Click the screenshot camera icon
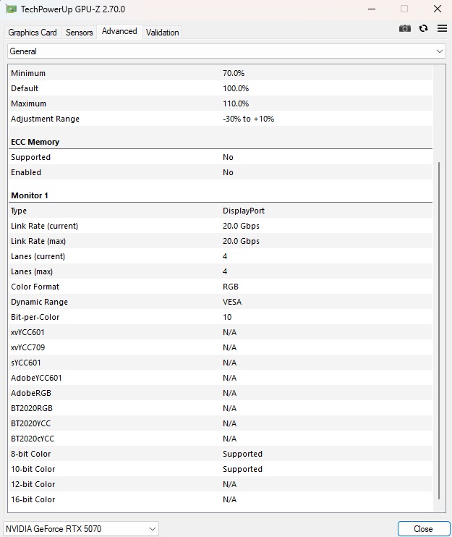This screenshot has height=537, width=452. point(405,28)
